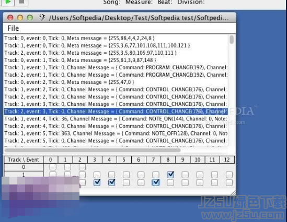287x222 pixels.
Task: Select 'Track: 1, event: 4' NOTE_ON row
Action: coord(116,119)
